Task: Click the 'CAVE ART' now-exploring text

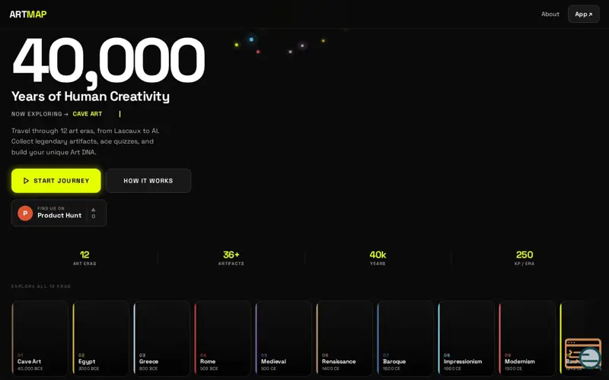Action: tap(88, 114)
